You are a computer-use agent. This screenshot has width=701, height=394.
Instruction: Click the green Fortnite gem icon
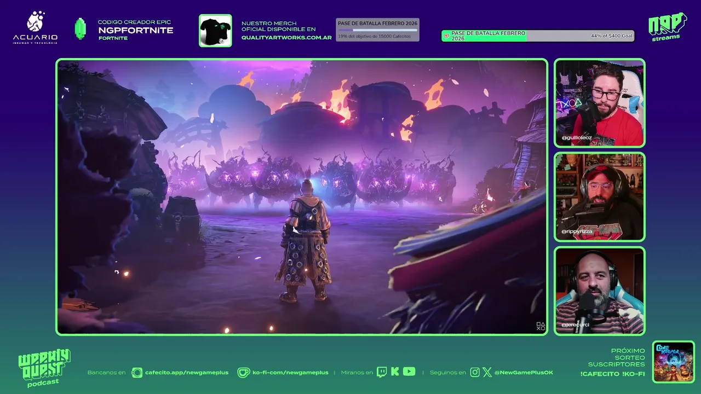tap(81, 29)
